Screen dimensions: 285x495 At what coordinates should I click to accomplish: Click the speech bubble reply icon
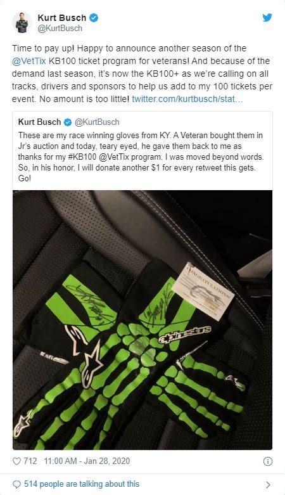(16, 484)
